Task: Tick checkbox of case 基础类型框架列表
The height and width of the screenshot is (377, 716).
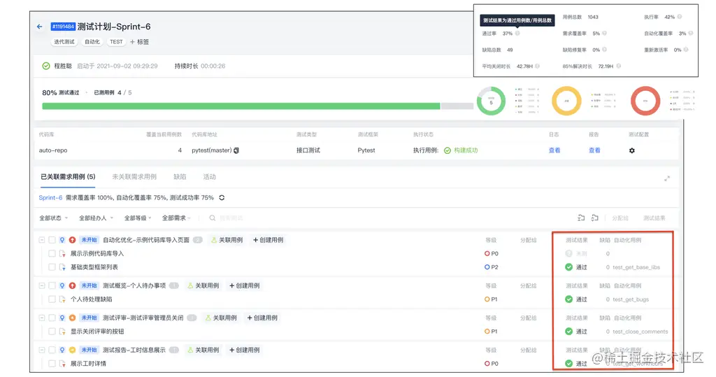Action: click(52, 267)
